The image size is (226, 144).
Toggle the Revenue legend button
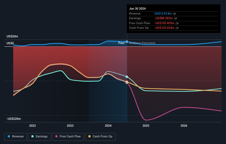[x=16, y=137]
